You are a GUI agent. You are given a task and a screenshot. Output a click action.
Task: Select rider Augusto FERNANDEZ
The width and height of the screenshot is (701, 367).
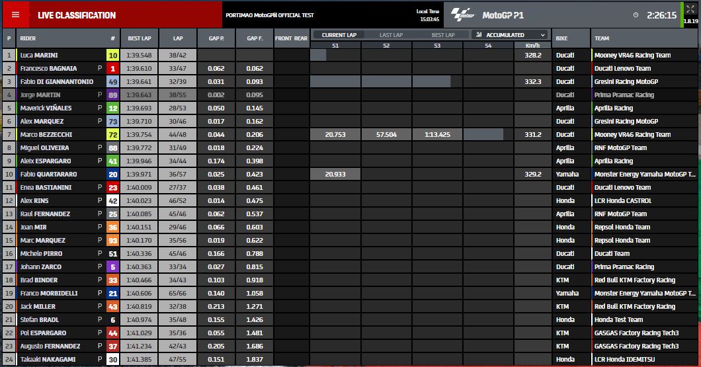(50, 346)
